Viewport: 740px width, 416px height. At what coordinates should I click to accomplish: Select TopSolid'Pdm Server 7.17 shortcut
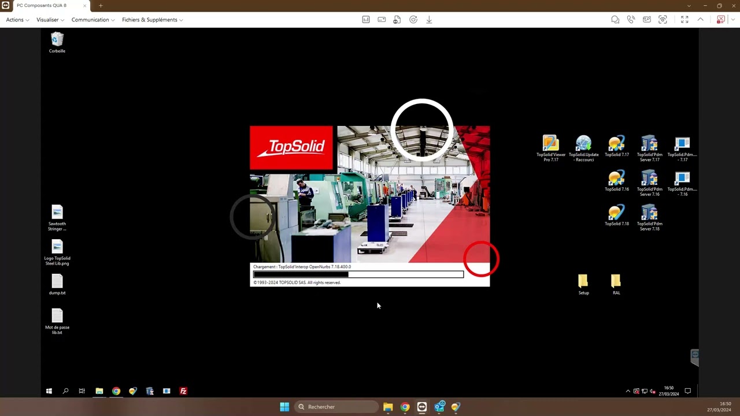tap(649, 148)
